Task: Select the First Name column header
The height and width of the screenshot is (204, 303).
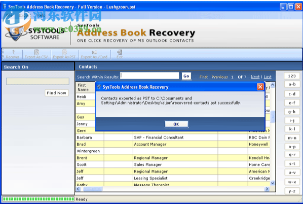Action: (x=85, y=87)
